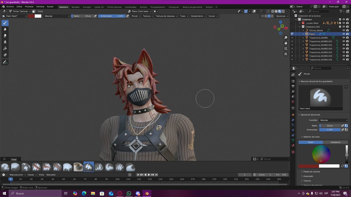The height and width of the screenshot is (197, 351).
Task: Hide Plano object with eye icon
Action: tap(344, 34)
